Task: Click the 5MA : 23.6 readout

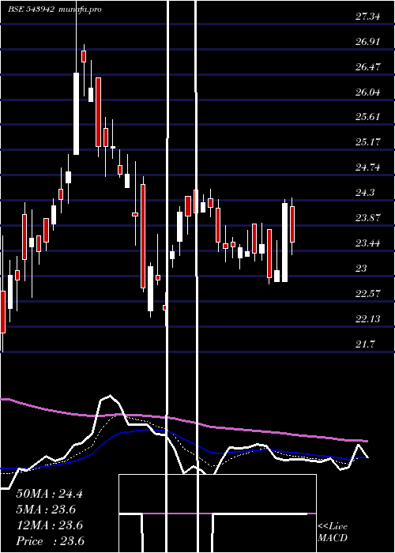Action: click(46, 510)
